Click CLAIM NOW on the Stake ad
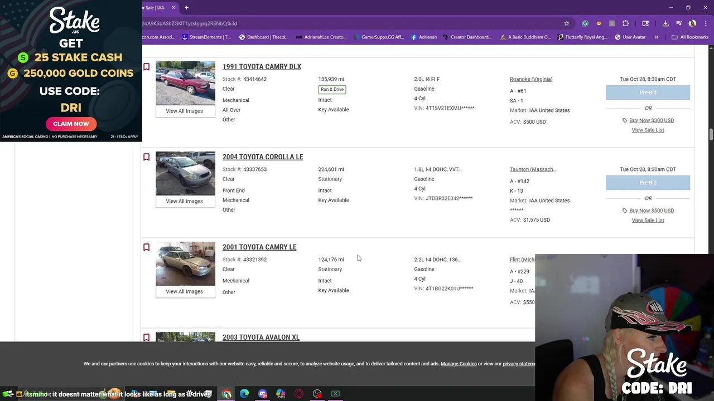This screenshot has width=714, height=401. point(71,124)
